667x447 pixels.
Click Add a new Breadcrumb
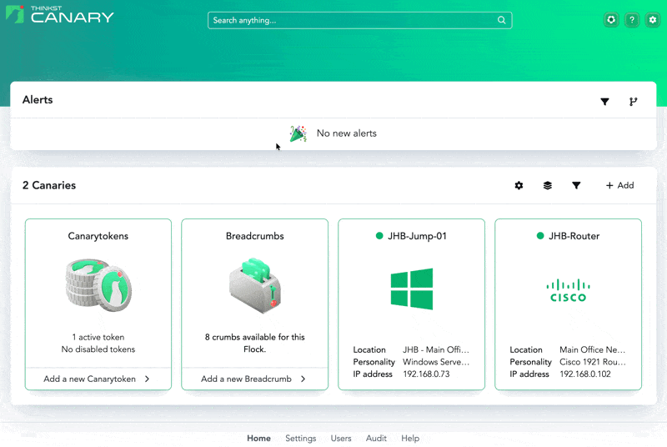(246, 379)
